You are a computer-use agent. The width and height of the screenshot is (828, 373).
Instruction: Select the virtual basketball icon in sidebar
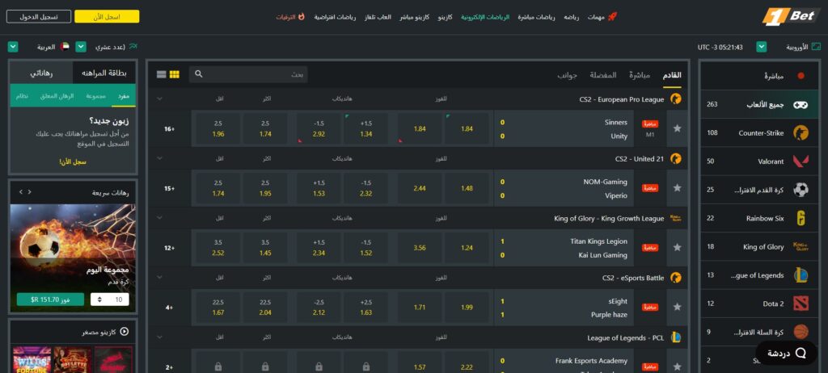801,332
